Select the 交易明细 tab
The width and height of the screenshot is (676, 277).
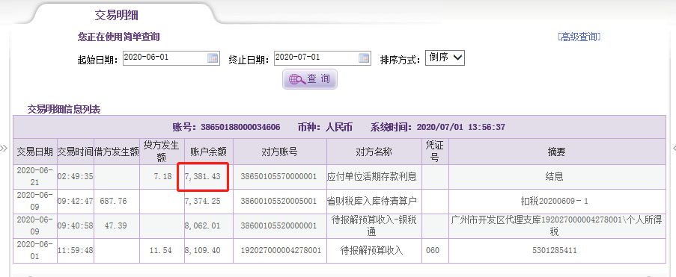[x=116, y=16]
